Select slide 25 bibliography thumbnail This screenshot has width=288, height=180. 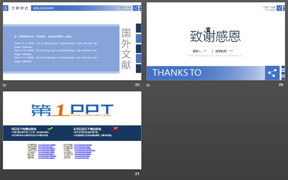click(72, 41)
